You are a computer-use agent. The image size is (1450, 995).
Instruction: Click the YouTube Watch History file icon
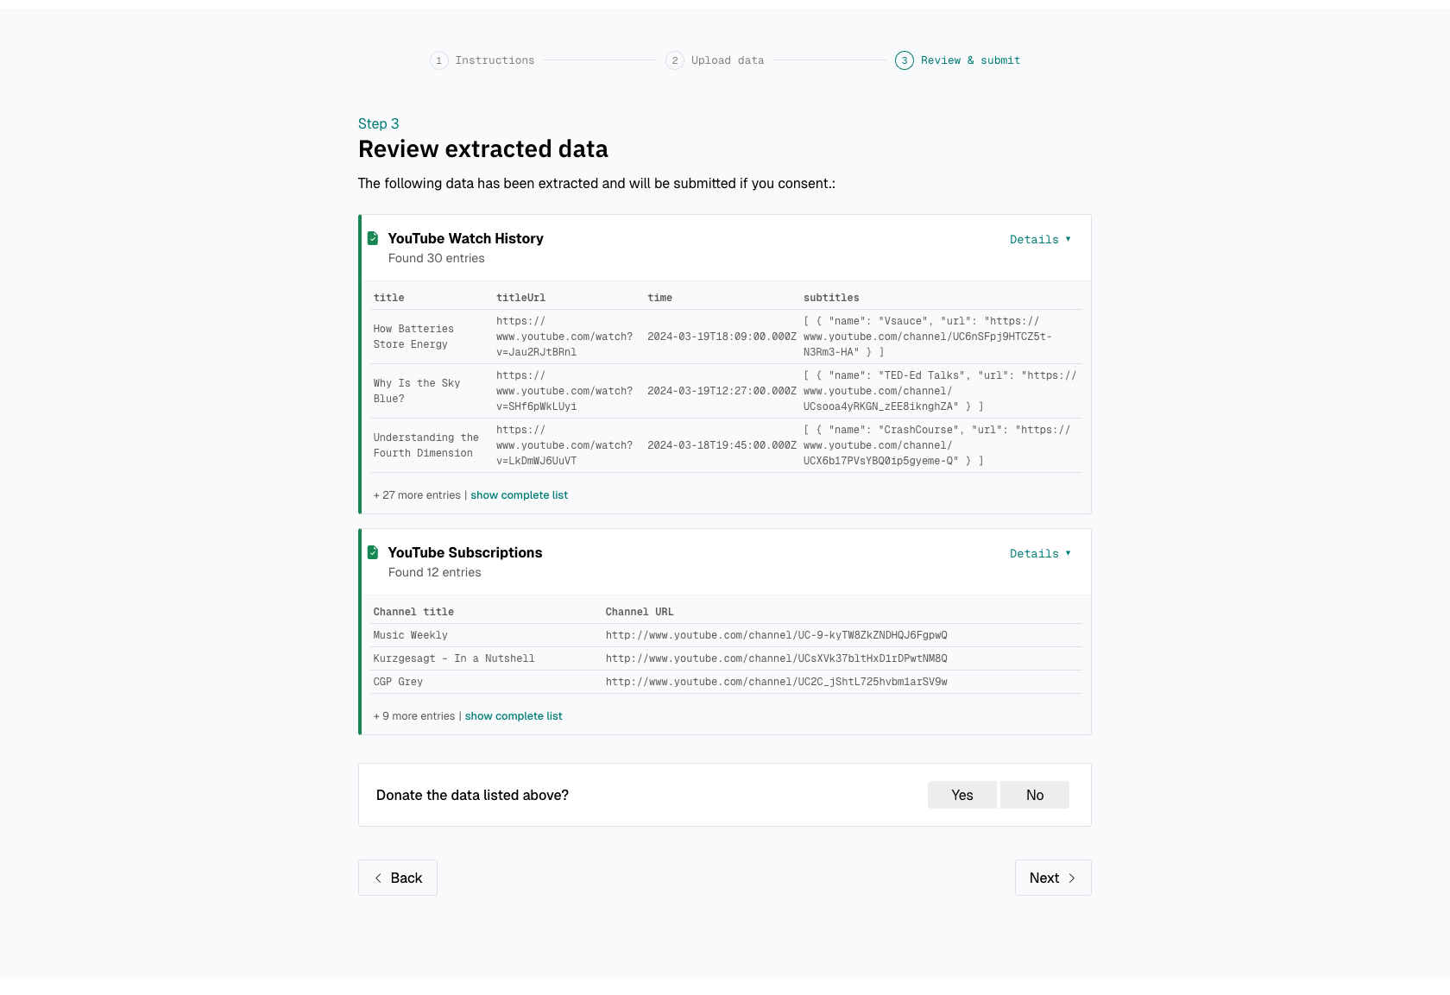pos(373,238)
